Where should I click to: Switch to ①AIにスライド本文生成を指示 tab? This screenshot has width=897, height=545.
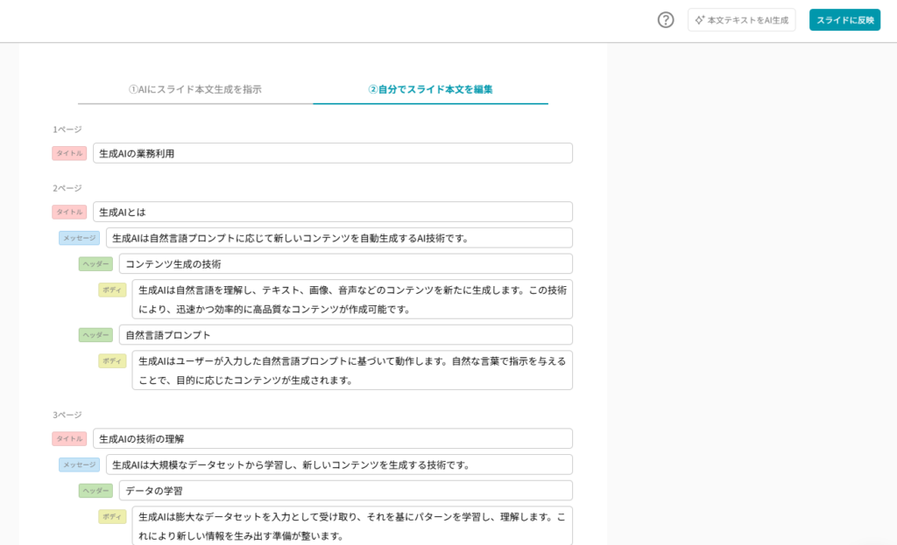[195, 89]
